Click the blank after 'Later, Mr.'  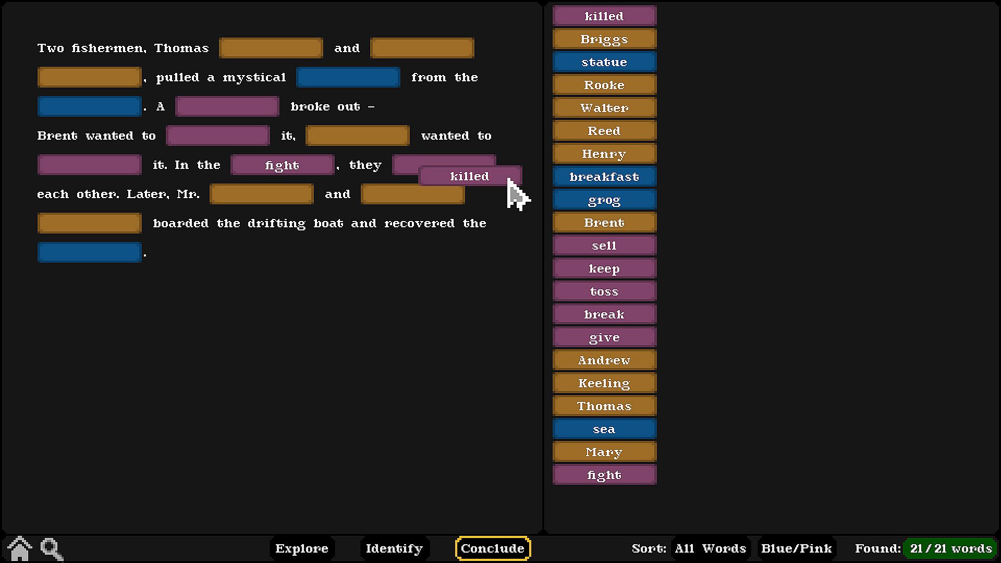click(x=261, y=194)
